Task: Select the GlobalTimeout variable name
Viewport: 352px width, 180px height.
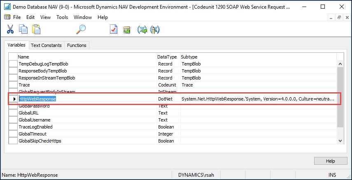Action: click(x=33, y=134)
